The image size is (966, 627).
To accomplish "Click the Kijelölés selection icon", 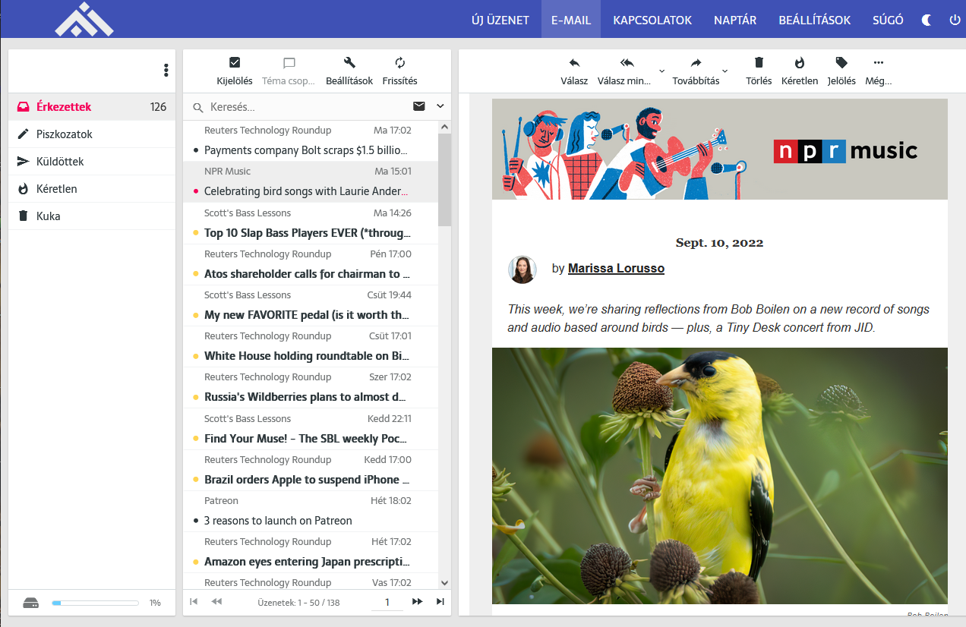I will click(235, 63).
